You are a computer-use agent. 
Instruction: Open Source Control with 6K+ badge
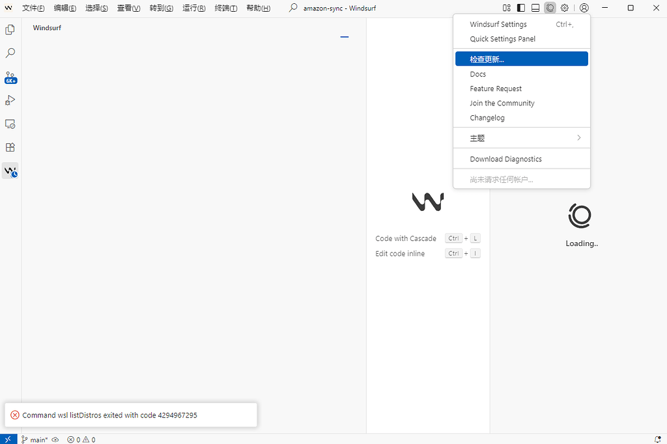[x=10, y=77]
